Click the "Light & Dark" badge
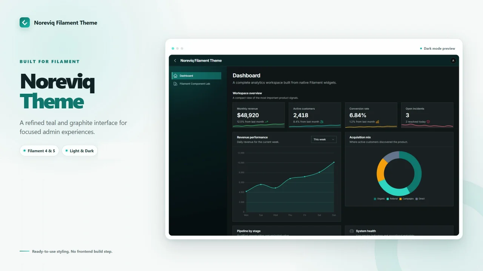Image resolution: width=483 pixels, height=271 pixels. [80, 151]
